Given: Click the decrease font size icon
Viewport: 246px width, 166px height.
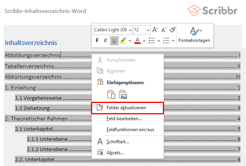Looking at the screenshot, I should 164,30.
